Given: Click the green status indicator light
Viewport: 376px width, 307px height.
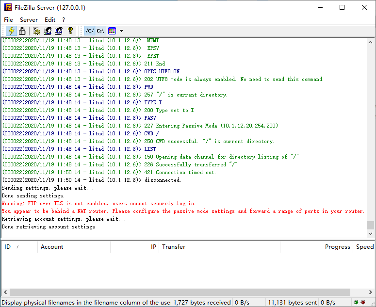Looking at the screenshot, I should [x=356, y=302].
